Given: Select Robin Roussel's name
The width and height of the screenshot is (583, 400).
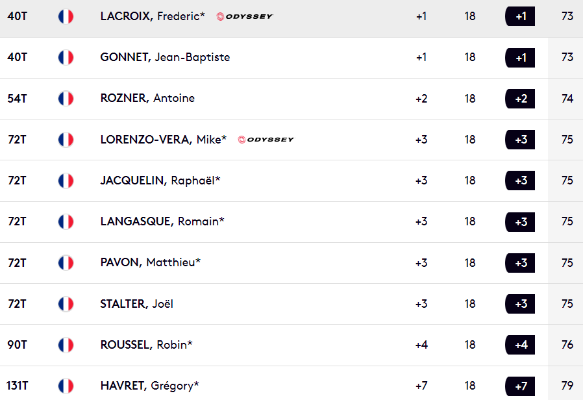Looking at the screenshot, I should 147,345.
